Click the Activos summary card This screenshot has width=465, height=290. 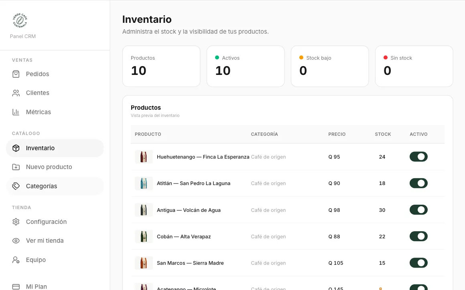(x=246, y=66)
